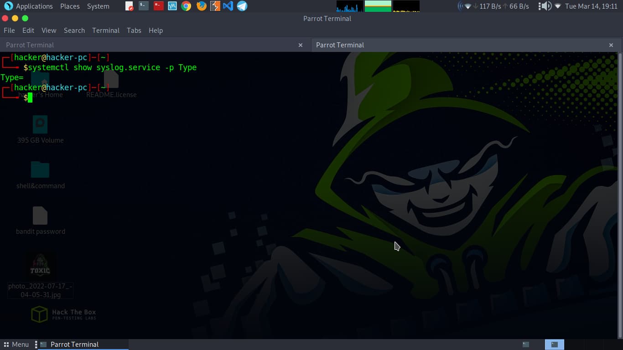Expand the Places dropdown menu
This screenshot has height=350, width=623.
70,6
